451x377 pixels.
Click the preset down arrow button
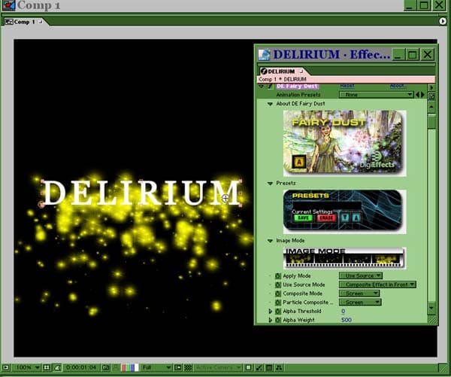coord(344,217)
